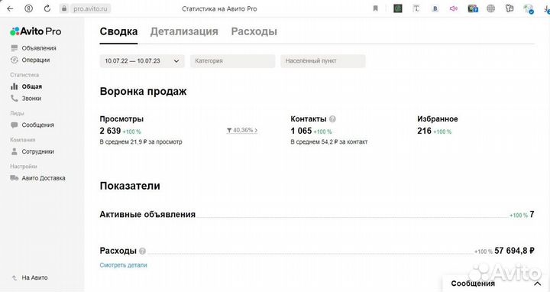Click the Активные объявления row label
This screenshot has height=292, width=550.
click(147, 215)
